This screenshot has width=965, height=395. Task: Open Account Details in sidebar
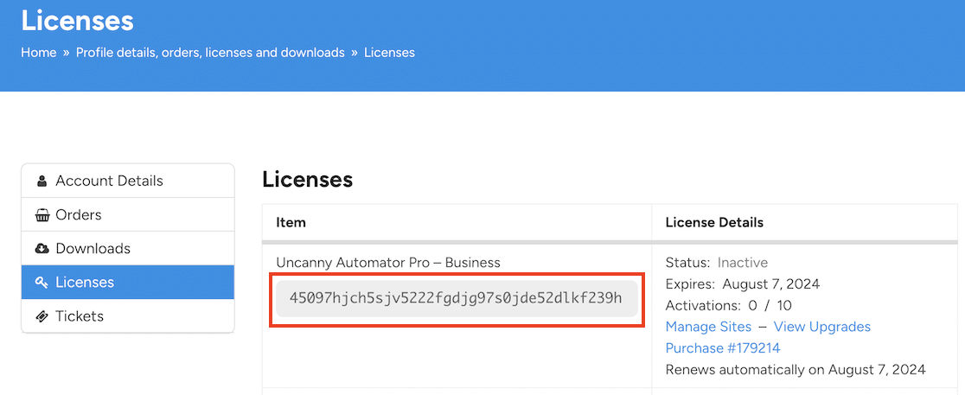click(x=109, y=181)
